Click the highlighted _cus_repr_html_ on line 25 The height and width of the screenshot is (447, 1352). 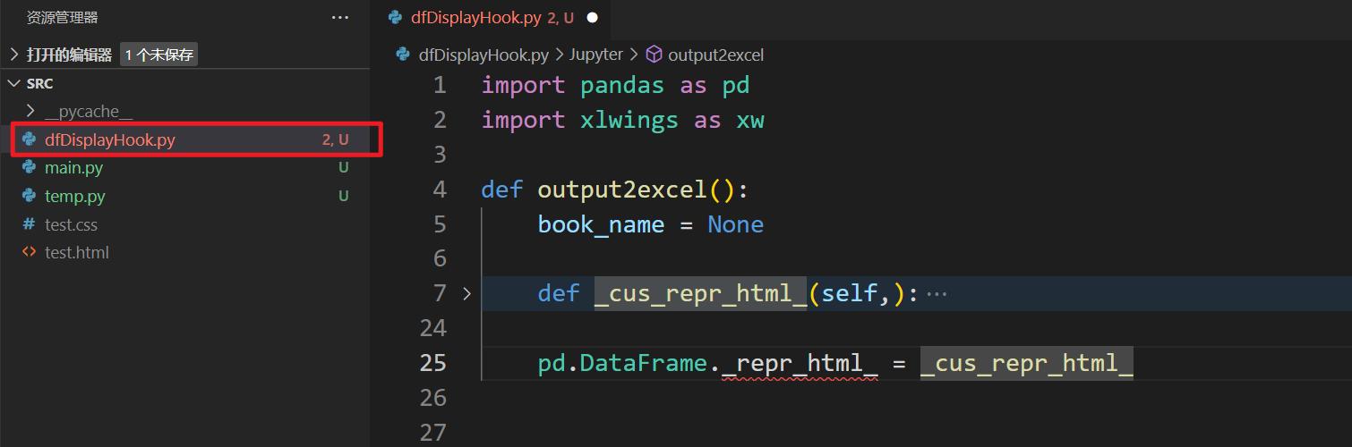[1027, 364]
